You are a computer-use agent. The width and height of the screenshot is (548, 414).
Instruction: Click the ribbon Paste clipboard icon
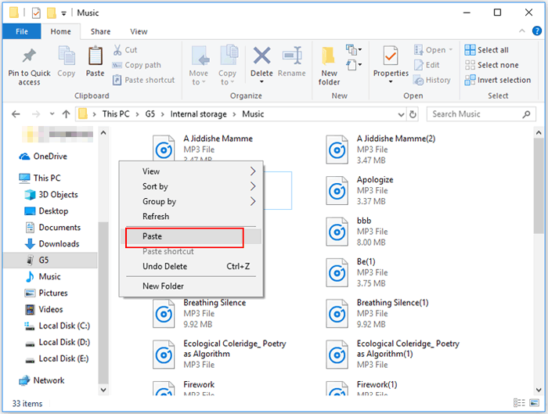(x=95, y=58)
